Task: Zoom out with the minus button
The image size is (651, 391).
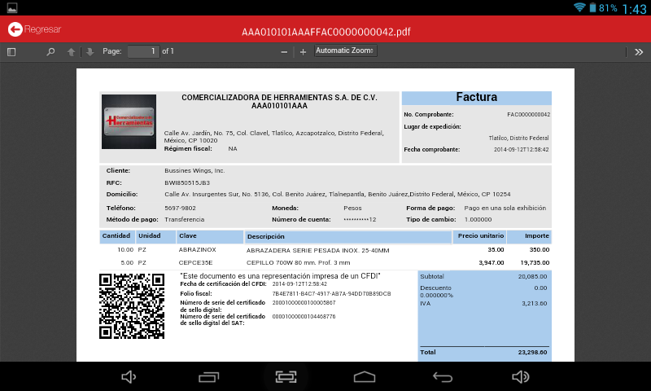Action: click(x=284, y=52)
